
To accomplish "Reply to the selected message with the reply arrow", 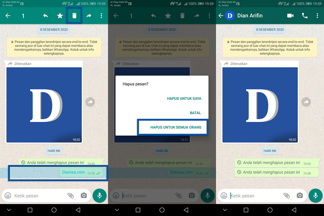I will tap(45, 16).
